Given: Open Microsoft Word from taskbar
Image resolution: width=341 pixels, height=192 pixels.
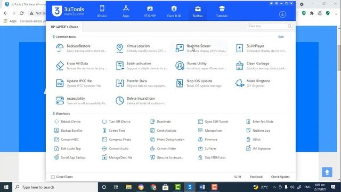Looking at the screenshot, I should (x=202, y=187).
